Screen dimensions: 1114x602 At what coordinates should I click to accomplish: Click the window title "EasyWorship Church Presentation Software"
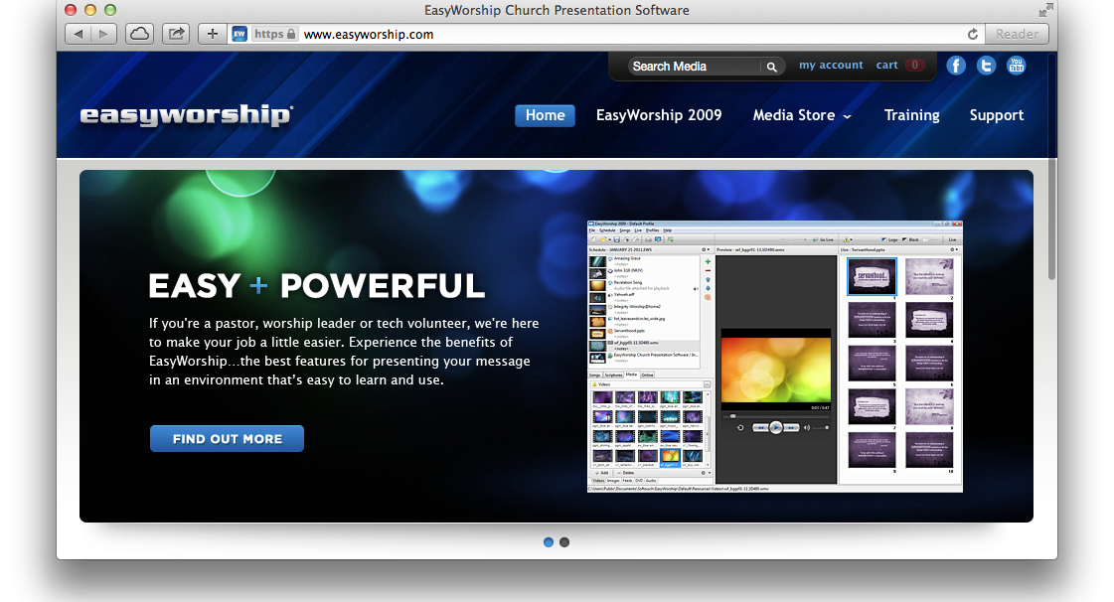557,10
